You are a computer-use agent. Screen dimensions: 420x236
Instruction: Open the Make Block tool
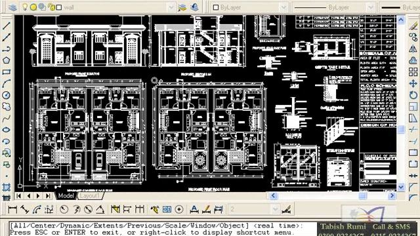[x=6, y=165]
